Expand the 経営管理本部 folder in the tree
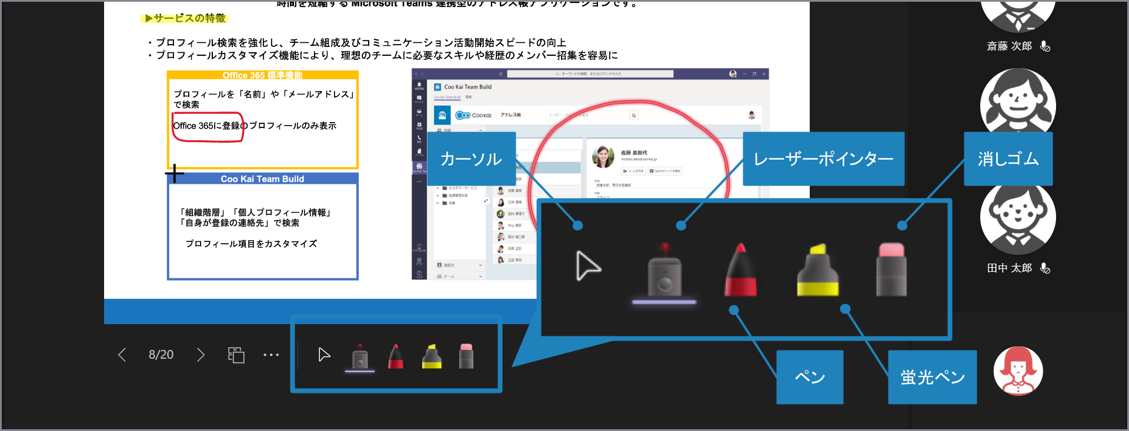 click(x=437, y=196)
